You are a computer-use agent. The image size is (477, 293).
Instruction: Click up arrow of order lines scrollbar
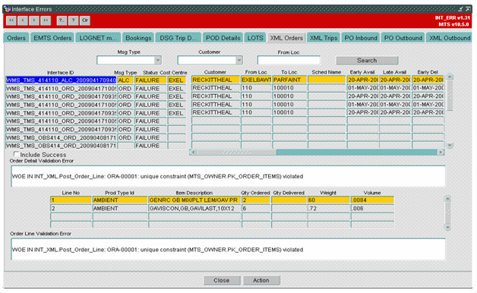[447, 199]
